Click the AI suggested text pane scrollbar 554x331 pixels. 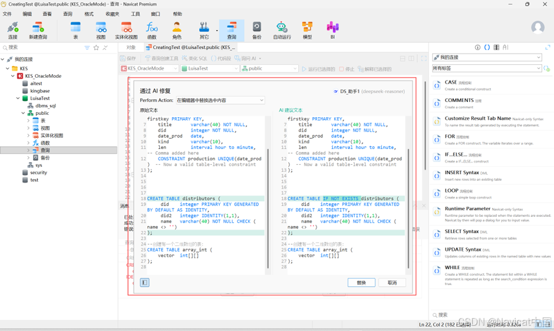[x=408, y=208]
